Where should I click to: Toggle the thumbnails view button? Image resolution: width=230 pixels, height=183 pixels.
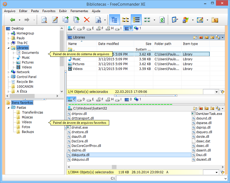147,20
